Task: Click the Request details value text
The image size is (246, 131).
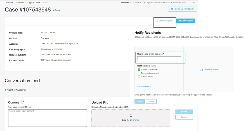Action: pyautogui.click(x=56, y=60)
